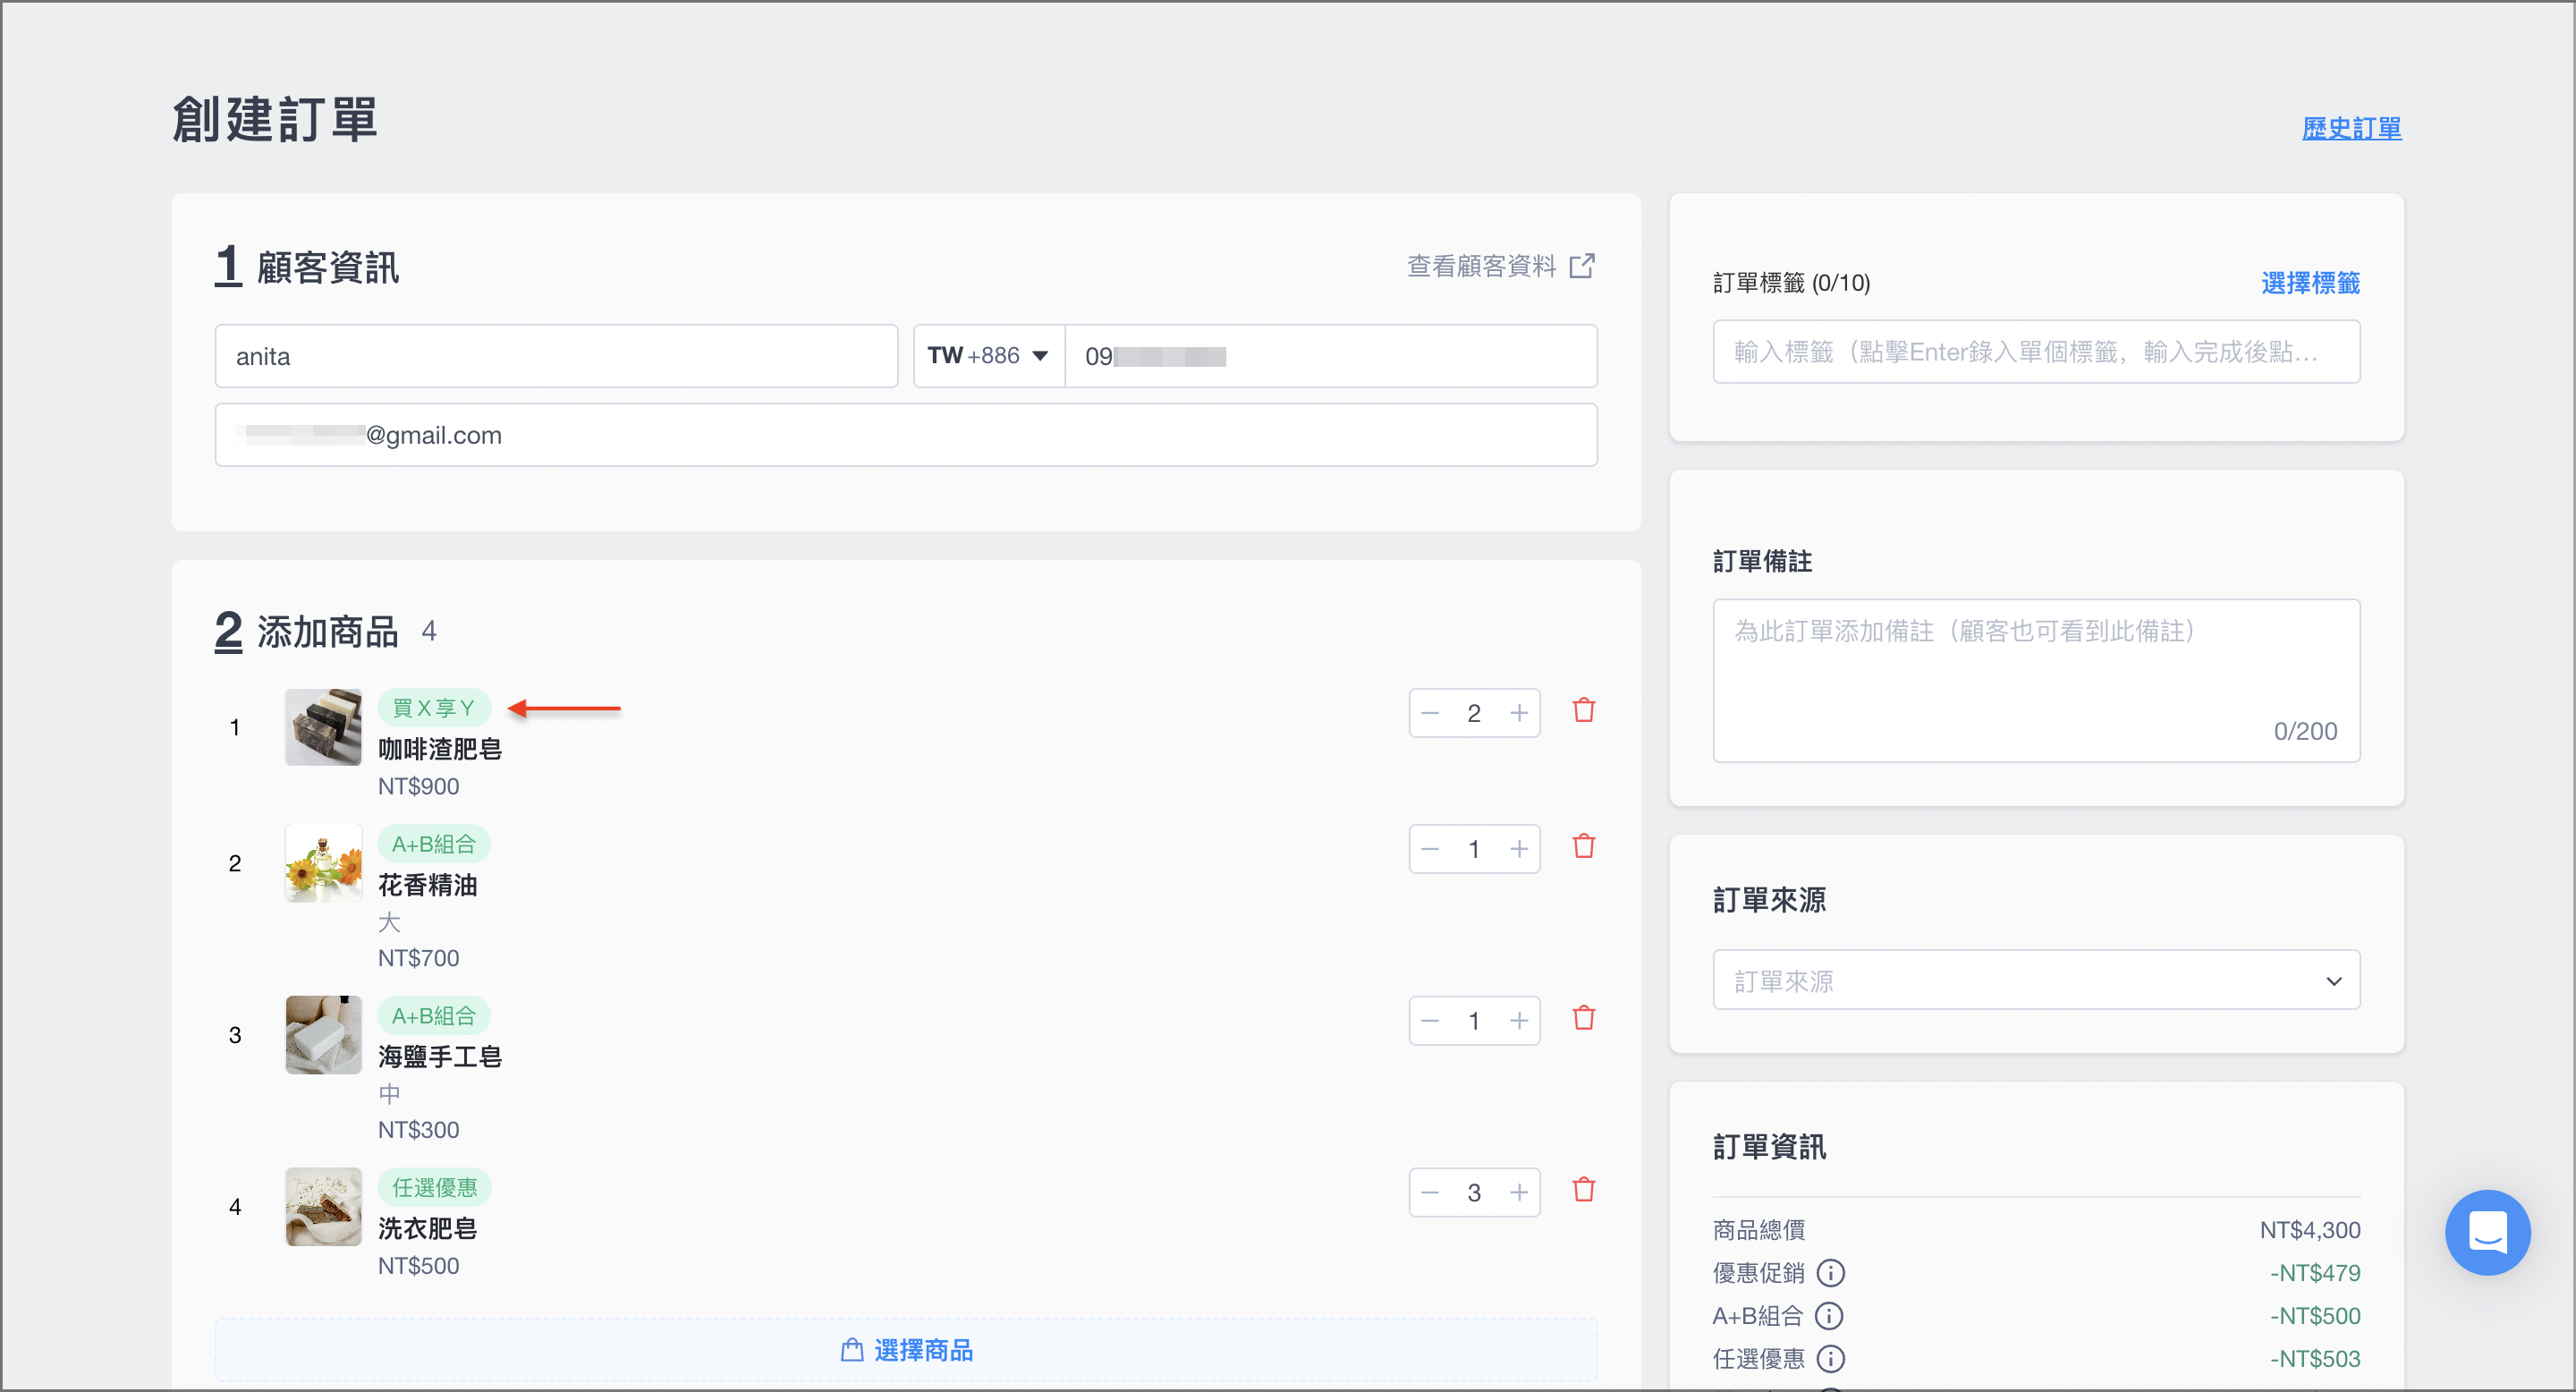The image size is (2576, 1392).
Task: Show info tooltip for 優惠促銷
Action: (x=1830, y=1273)
